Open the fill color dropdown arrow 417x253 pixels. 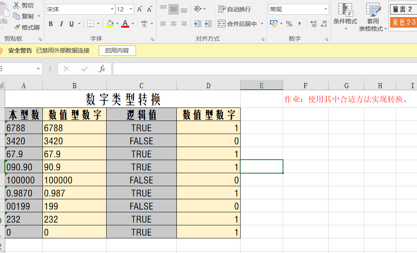coord(117,24)
